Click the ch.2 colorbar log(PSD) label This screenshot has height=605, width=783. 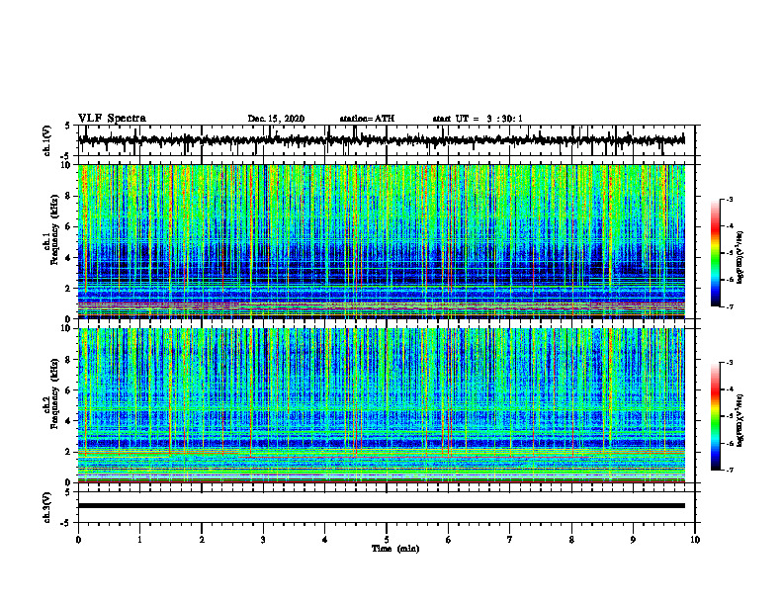pos(740,419)
